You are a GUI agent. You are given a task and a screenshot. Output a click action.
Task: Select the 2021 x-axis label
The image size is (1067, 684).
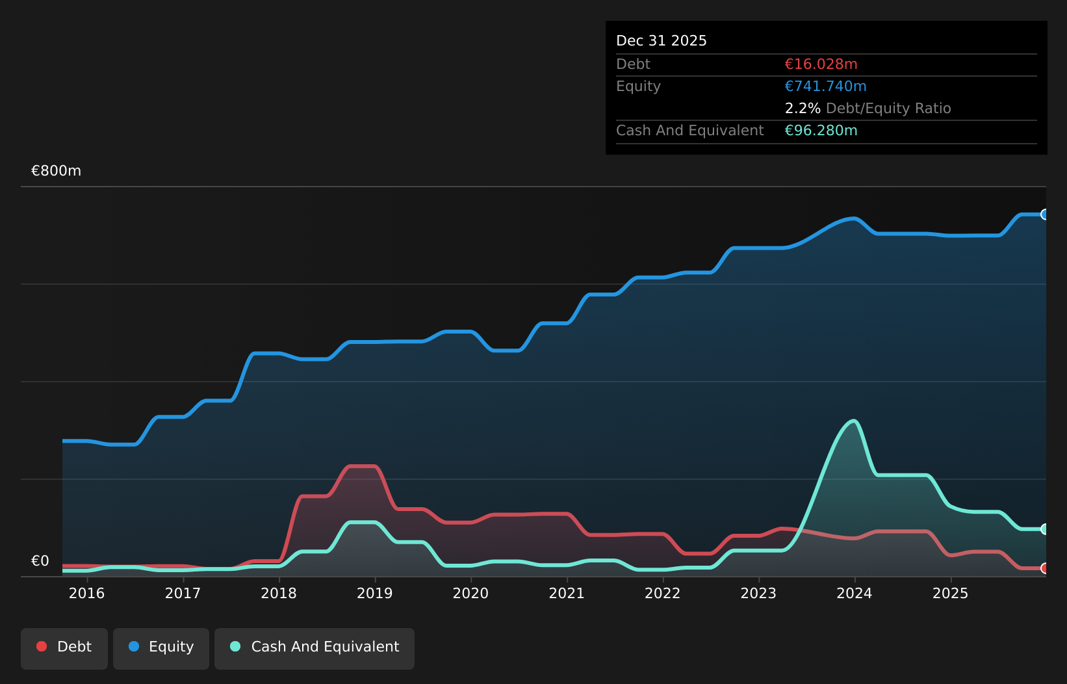click(567, 593)
